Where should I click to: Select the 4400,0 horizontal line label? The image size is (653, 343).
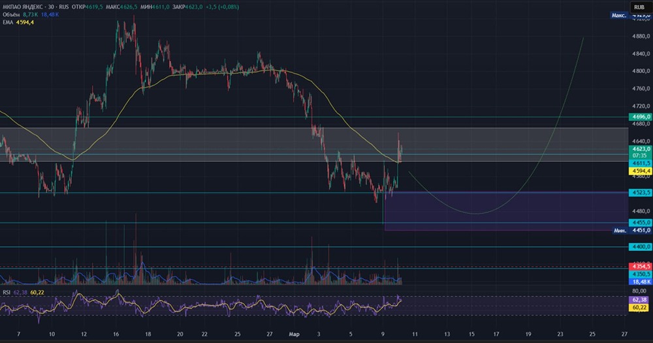pos(640,247)
